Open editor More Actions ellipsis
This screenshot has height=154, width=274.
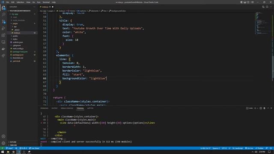point(271,7)
